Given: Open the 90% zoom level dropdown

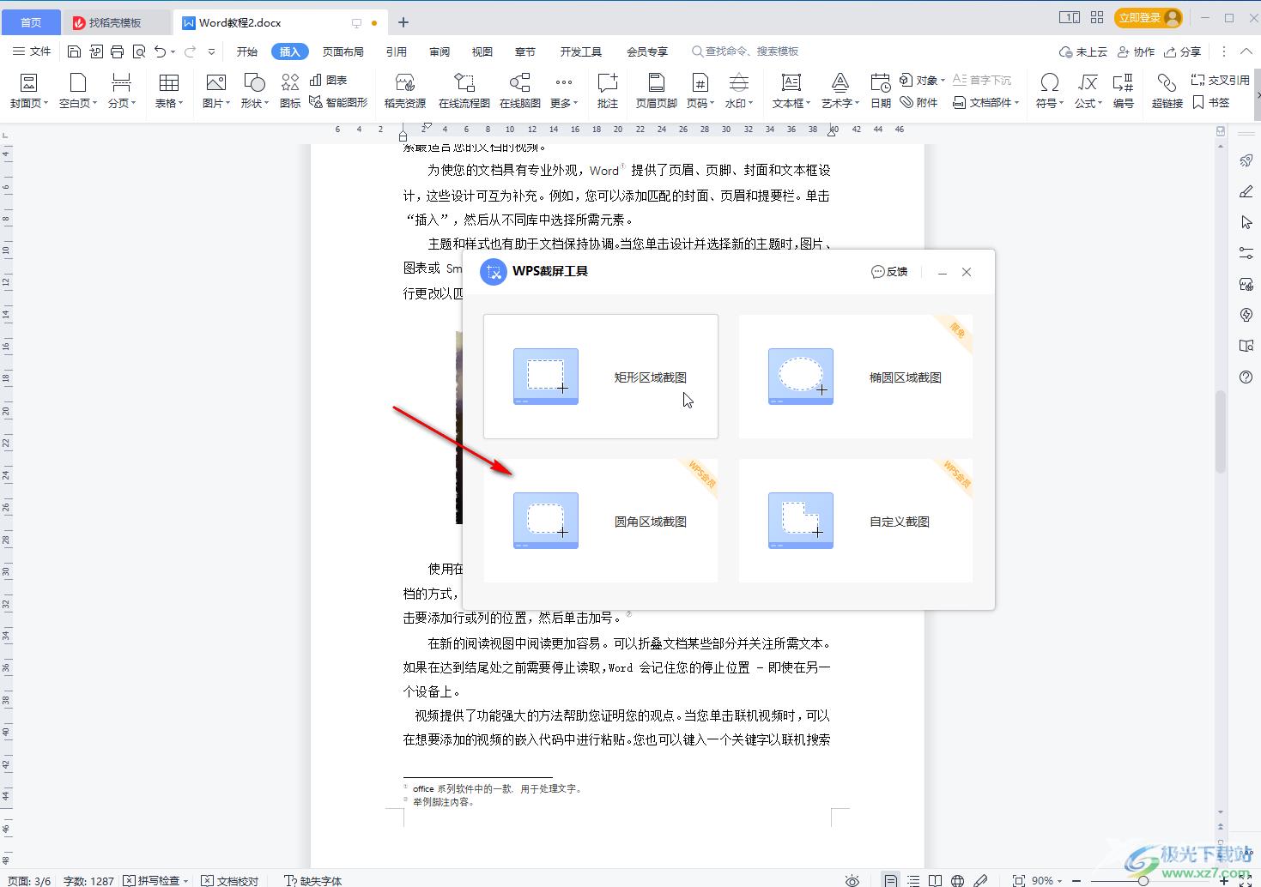Looking at the screenshot, I should (x=1047, y=880).
